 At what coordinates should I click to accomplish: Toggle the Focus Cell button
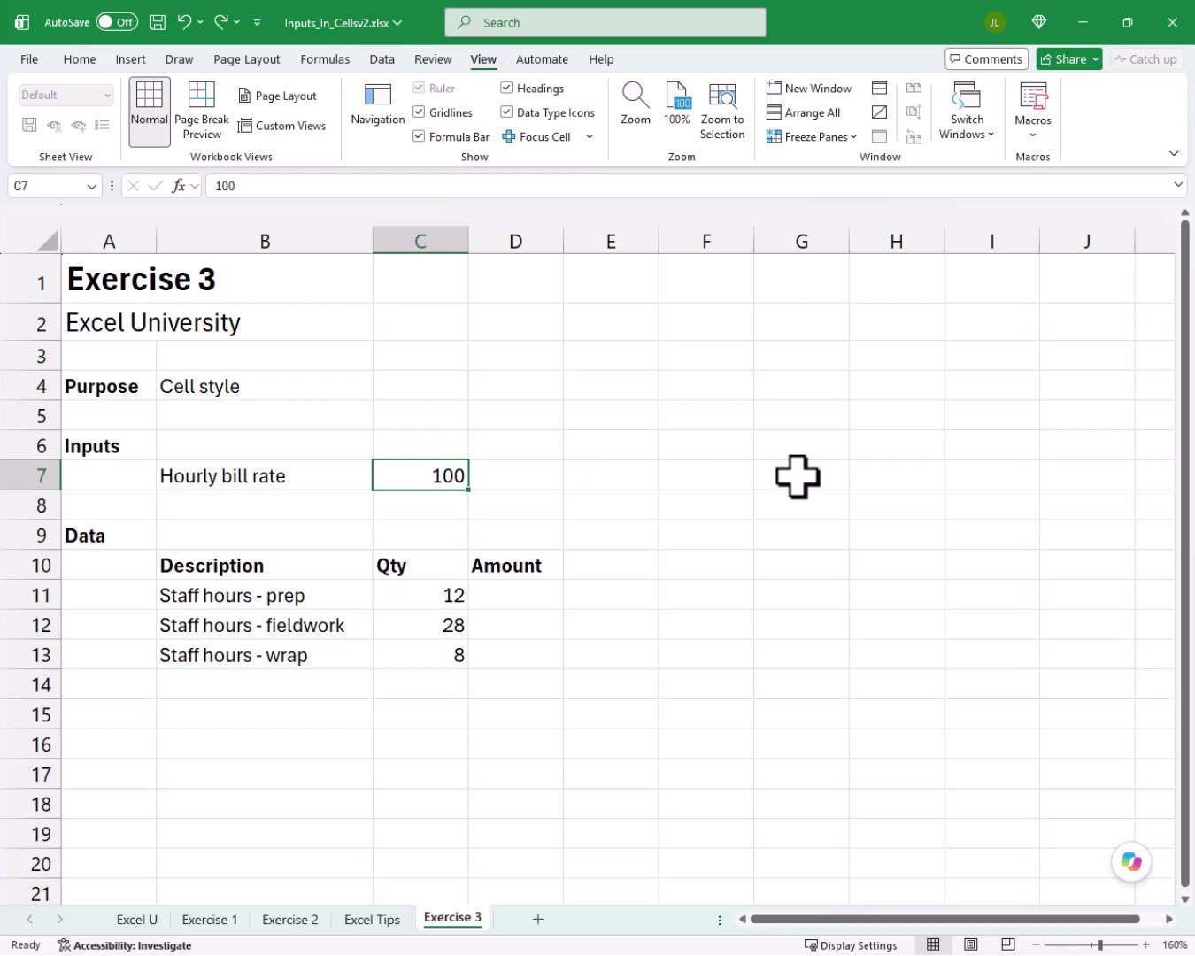pos(536,136)
